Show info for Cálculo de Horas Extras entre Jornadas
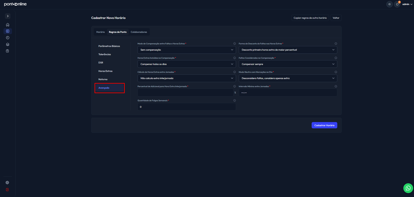This screenshot has height=197, width=414. click(x=234, y=72)
